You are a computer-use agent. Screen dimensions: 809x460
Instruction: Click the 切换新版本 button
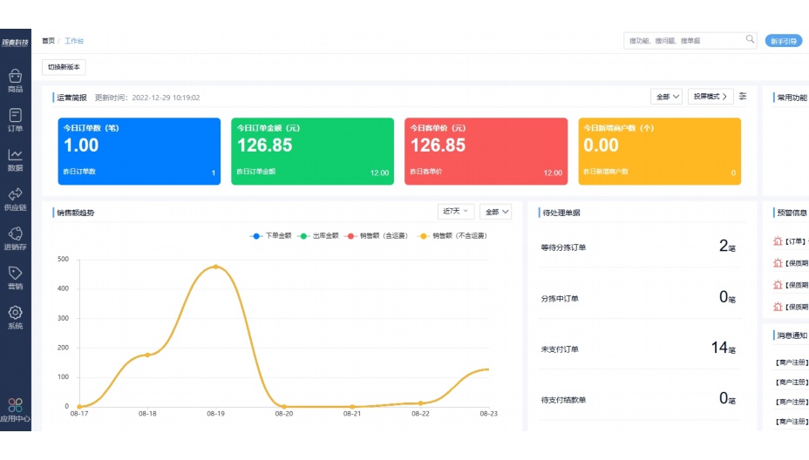(x=64, y=67)
